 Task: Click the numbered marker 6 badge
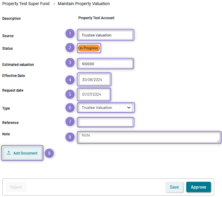tap(70, 108)
